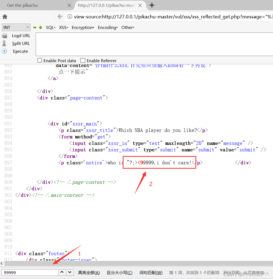Click the xssr_submit class value on line 895
Image resolution: width=273 pixels, height=279 pixels.
point(123,150)
